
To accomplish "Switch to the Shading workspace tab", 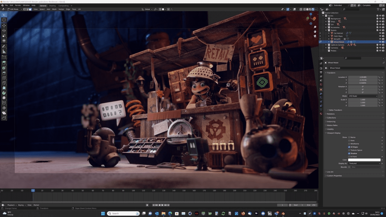I will (52, 5).
